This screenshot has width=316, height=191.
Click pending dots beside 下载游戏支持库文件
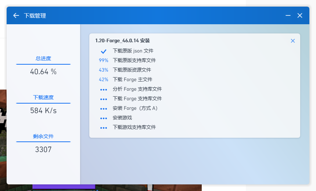(x=104, y=128)
